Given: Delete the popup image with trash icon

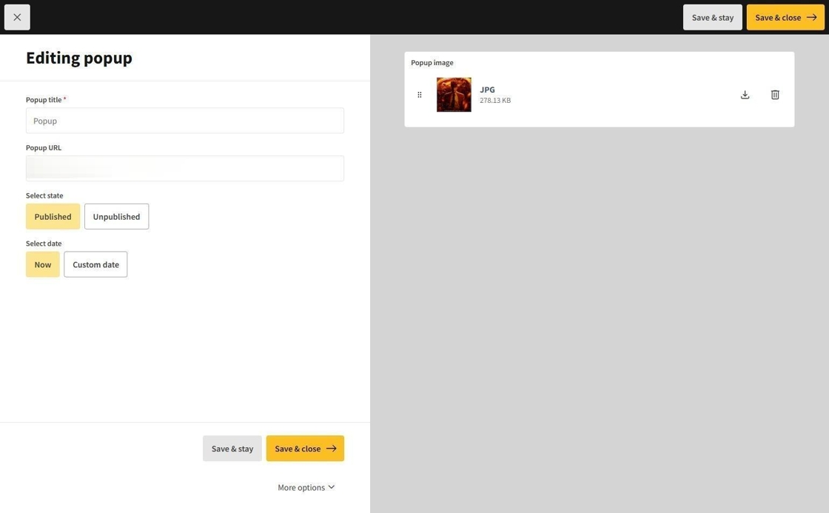Looking at the screenshot, I should (x=775, y=95).
